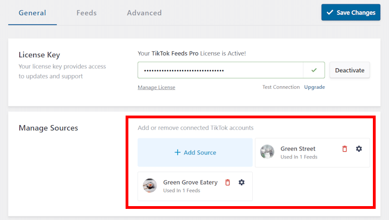Viewport: 389px width, 220px height.
Task: Deactivate the license key
Action: (x=350, y=70)
